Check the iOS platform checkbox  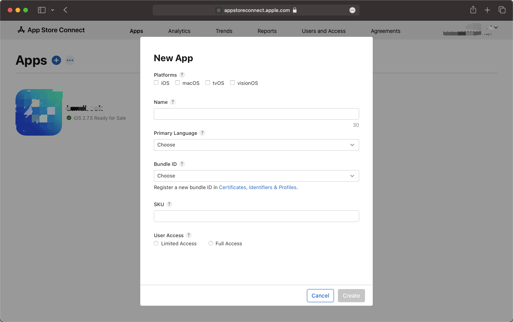(156, 83)
